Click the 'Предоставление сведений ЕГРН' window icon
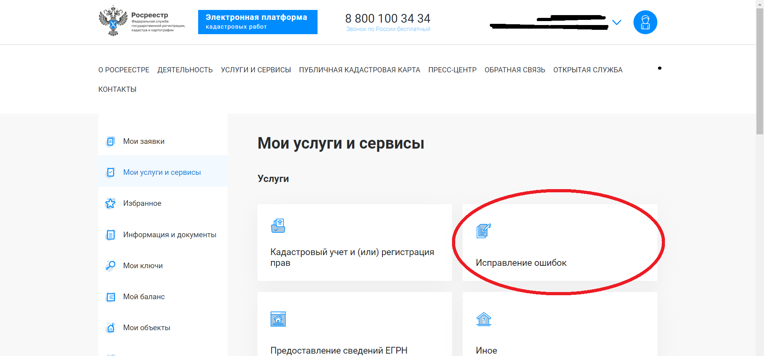This screenshot has height=356, width=764. (278, 319)
